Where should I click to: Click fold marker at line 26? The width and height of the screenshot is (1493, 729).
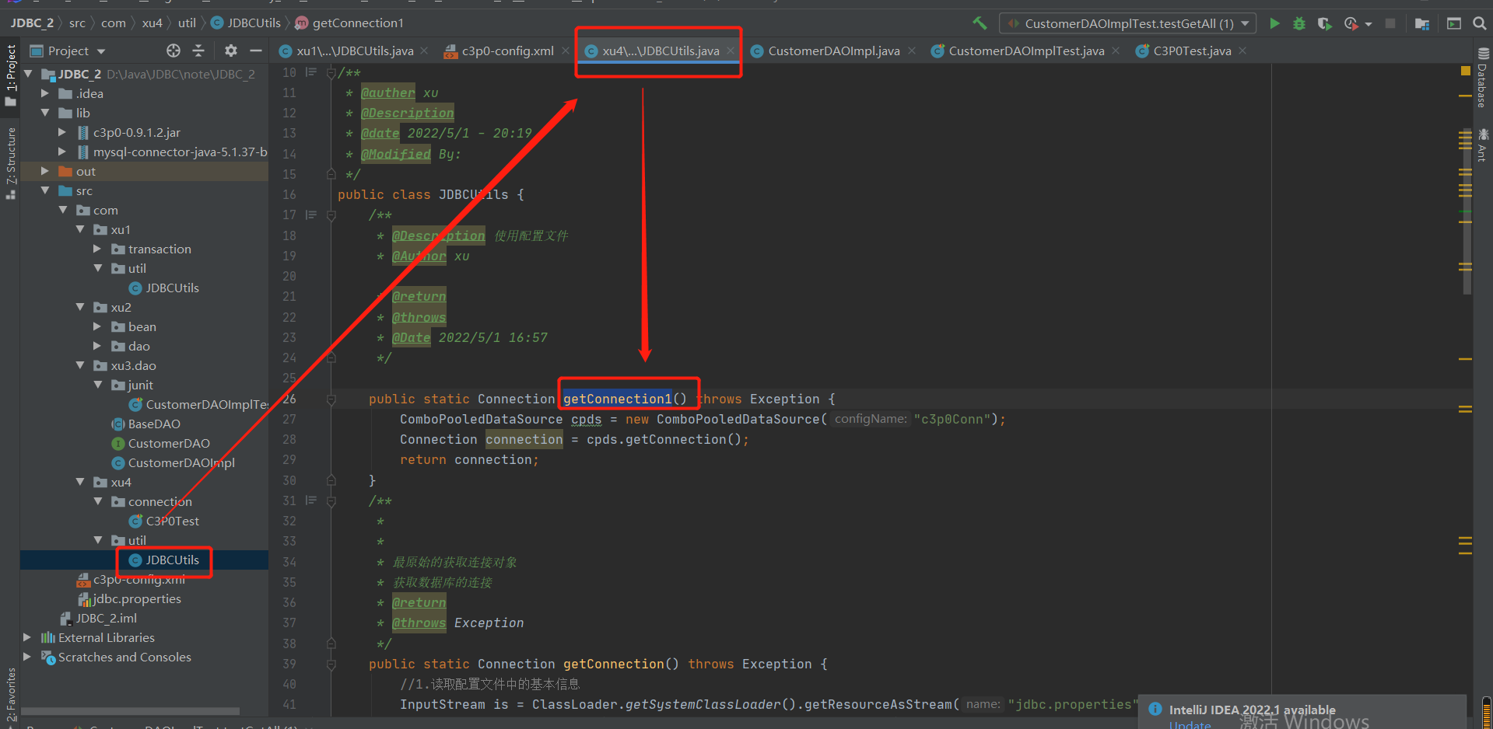point(331,399)
